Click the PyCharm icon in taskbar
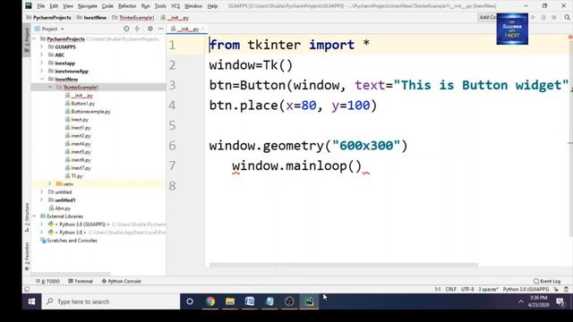The width and height of the screenshot is (573, 322). (309, 301)
